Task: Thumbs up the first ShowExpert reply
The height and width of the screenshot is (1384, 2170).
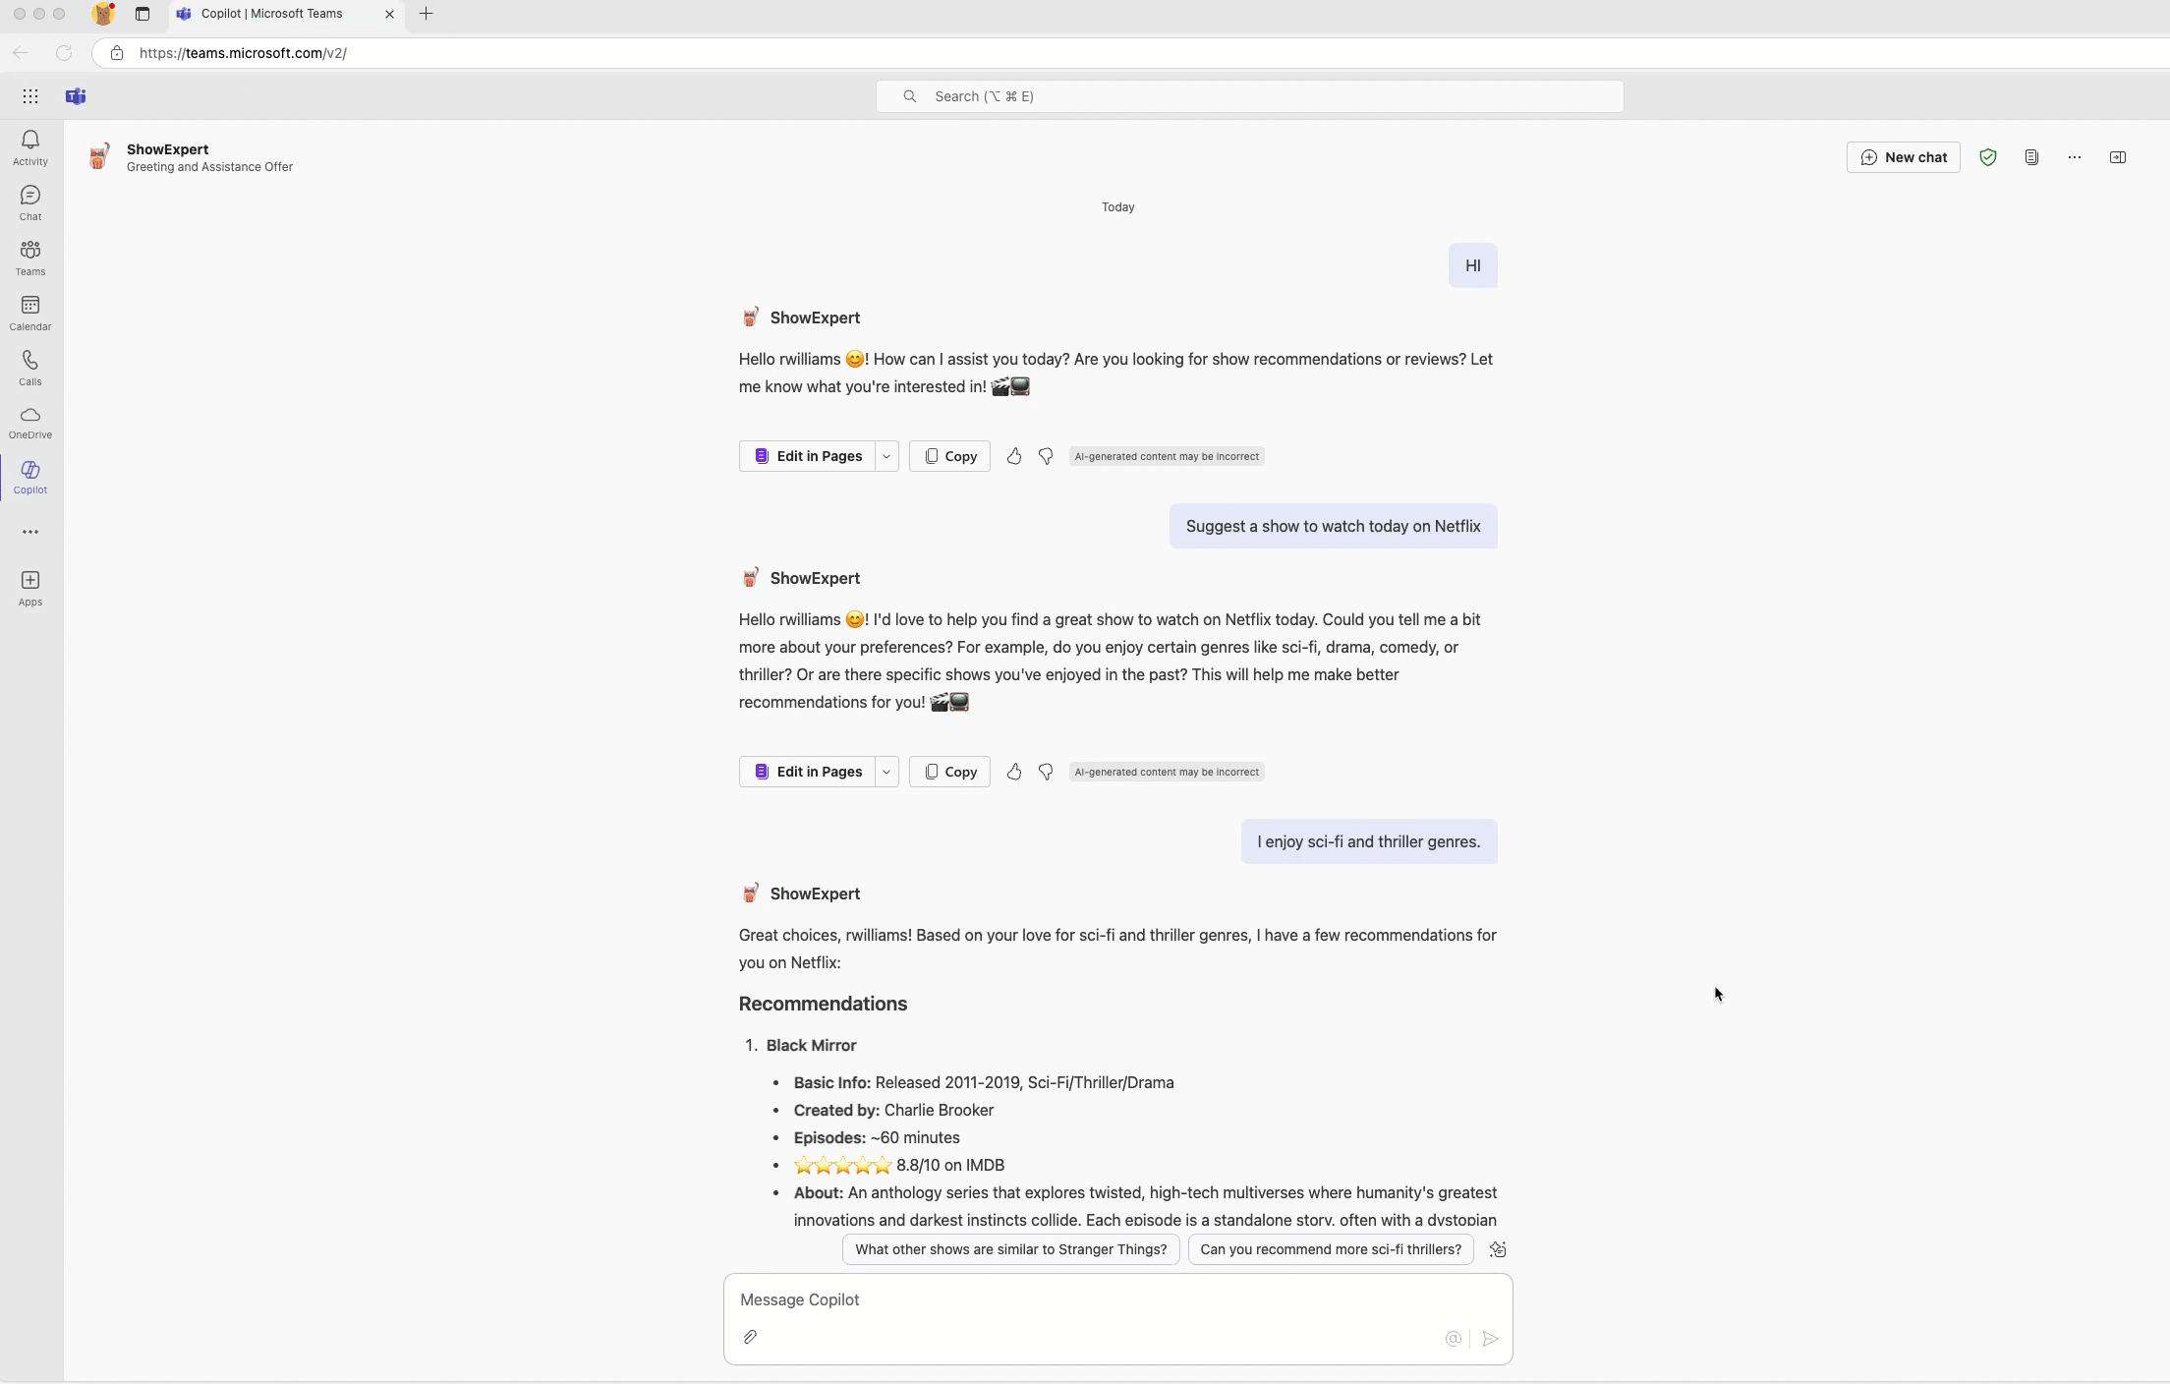Action: point(1014,456)
